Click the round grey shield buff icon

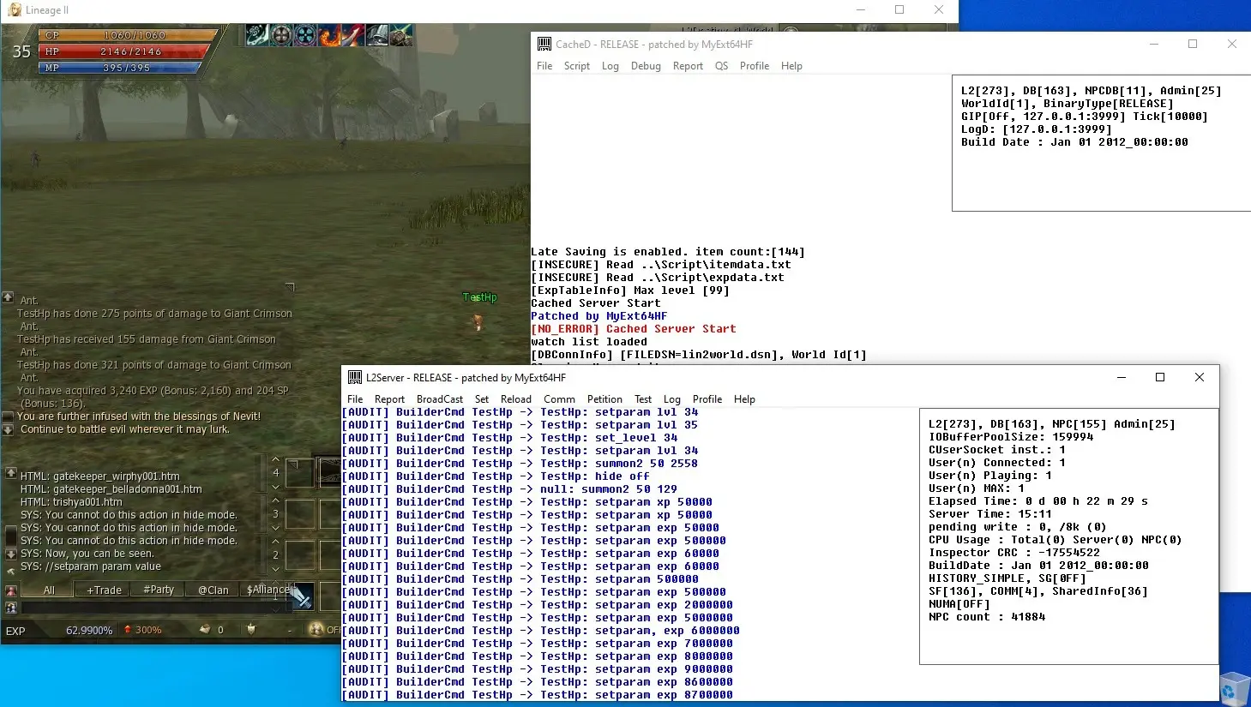(281, 35)
